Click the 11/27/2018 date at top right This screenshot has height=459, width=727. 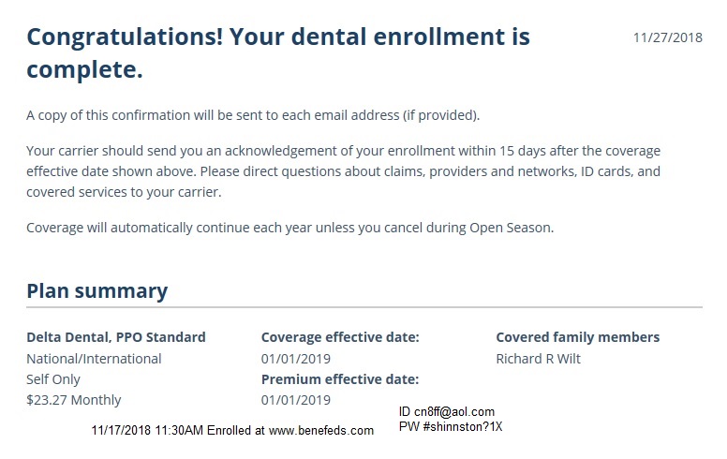point(667,38)
